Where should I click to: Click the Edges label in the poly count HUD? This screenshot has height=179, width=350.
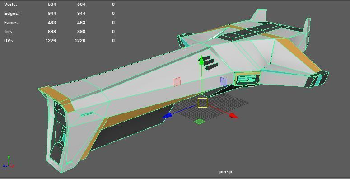tap(12, 14)
